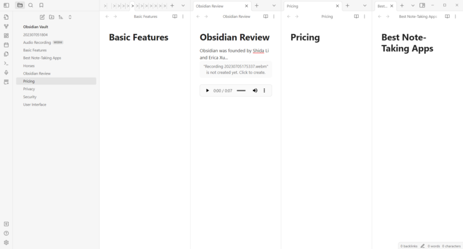Open today's daily note ribbon icon

click(6, 45)
